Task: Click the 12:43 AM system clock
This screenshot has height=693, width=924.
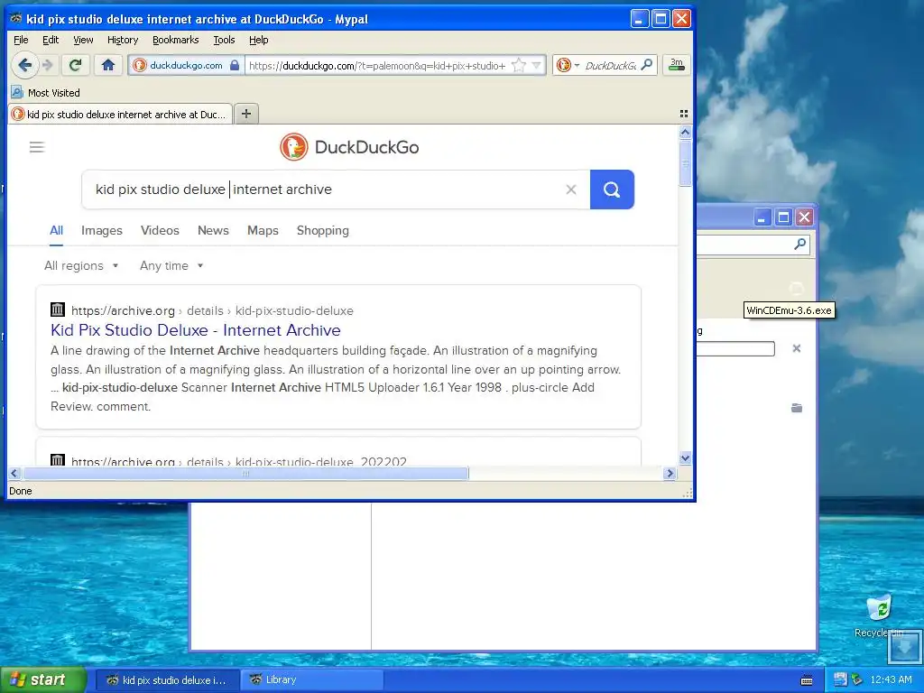Action: pyautogui.click(x=891, y=680)
